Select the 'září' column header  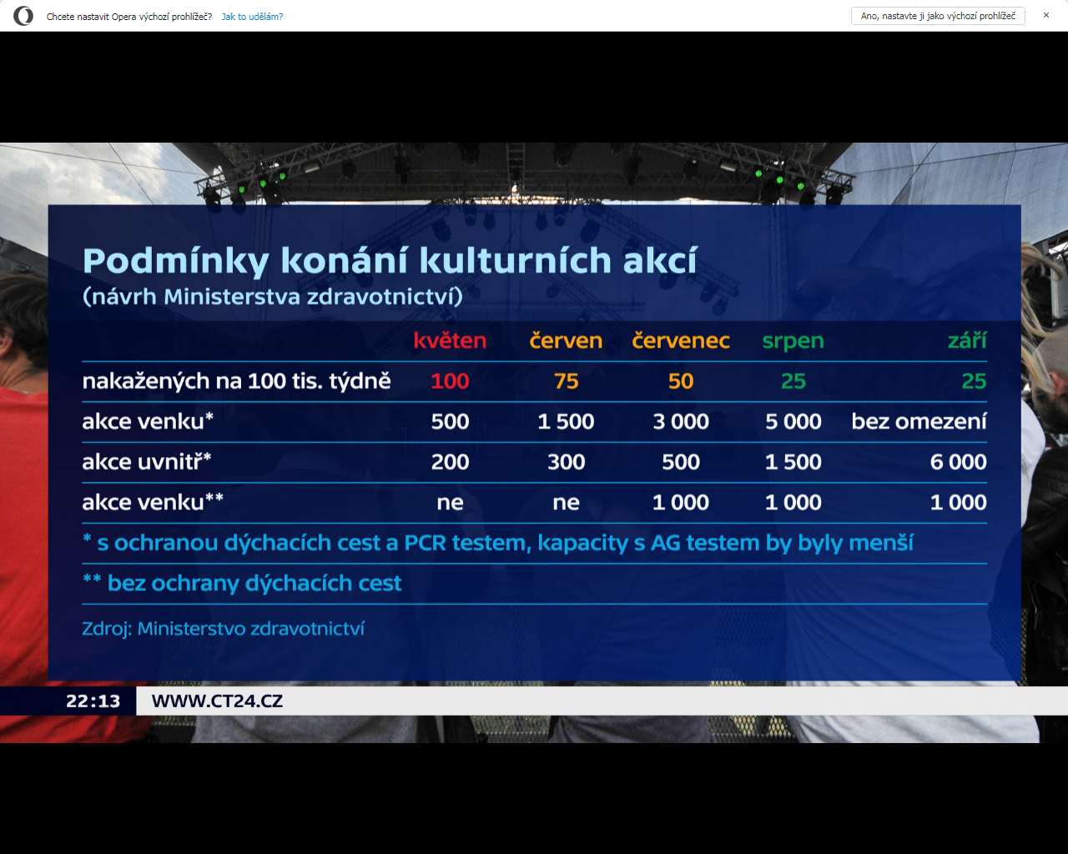tap(967, 339)
